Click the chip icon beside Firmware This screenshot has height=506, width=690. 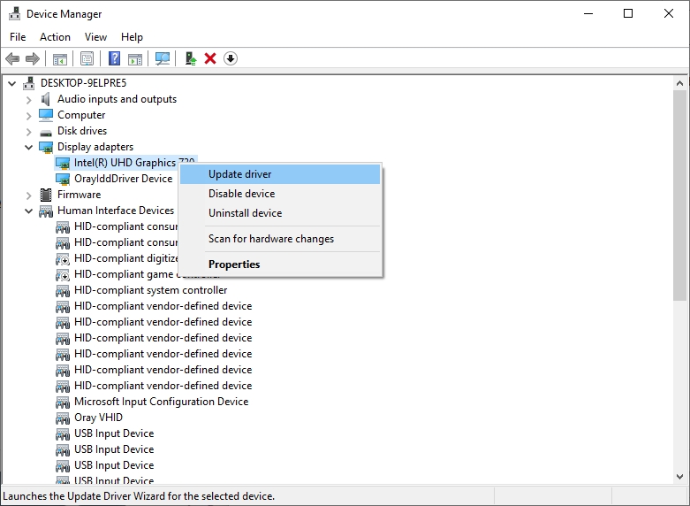[x=46, y=195]
